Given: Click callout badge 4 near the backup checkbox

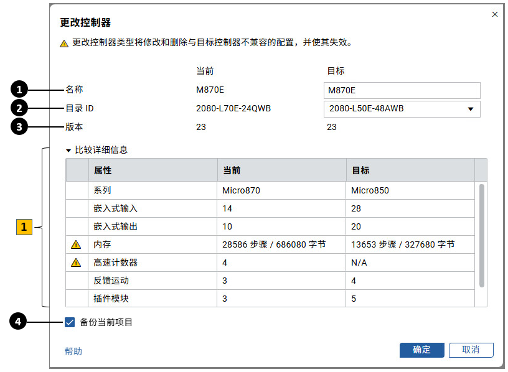Looking at the screenshot, I should click(x=20, y=321).
